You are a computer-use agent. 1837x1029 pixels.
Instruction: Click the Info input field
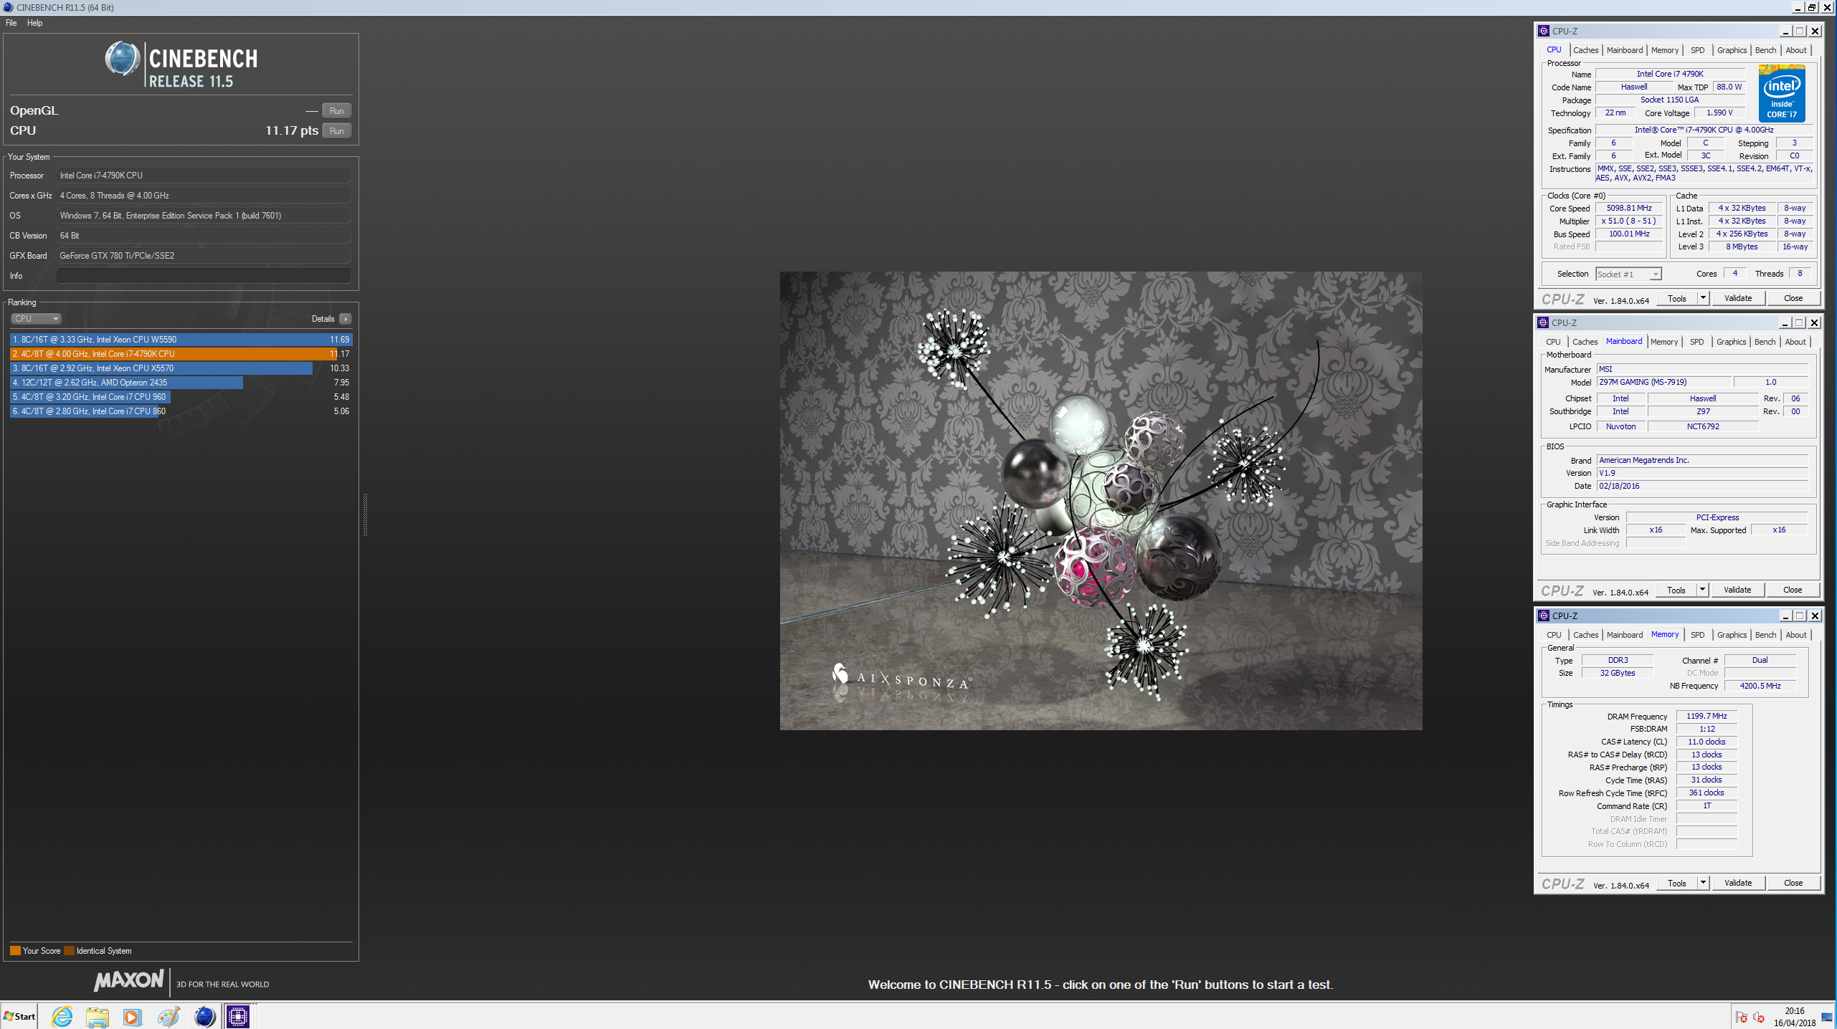[204, 276]
